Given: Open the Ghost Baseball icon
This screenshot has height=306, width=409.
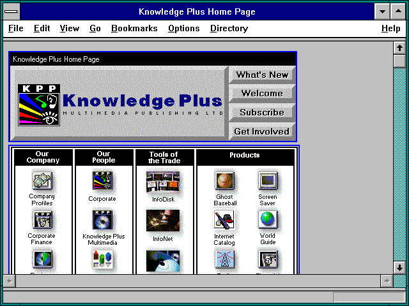Looking at the screenshot, I should pyautogui.click(x=224, y=180).
